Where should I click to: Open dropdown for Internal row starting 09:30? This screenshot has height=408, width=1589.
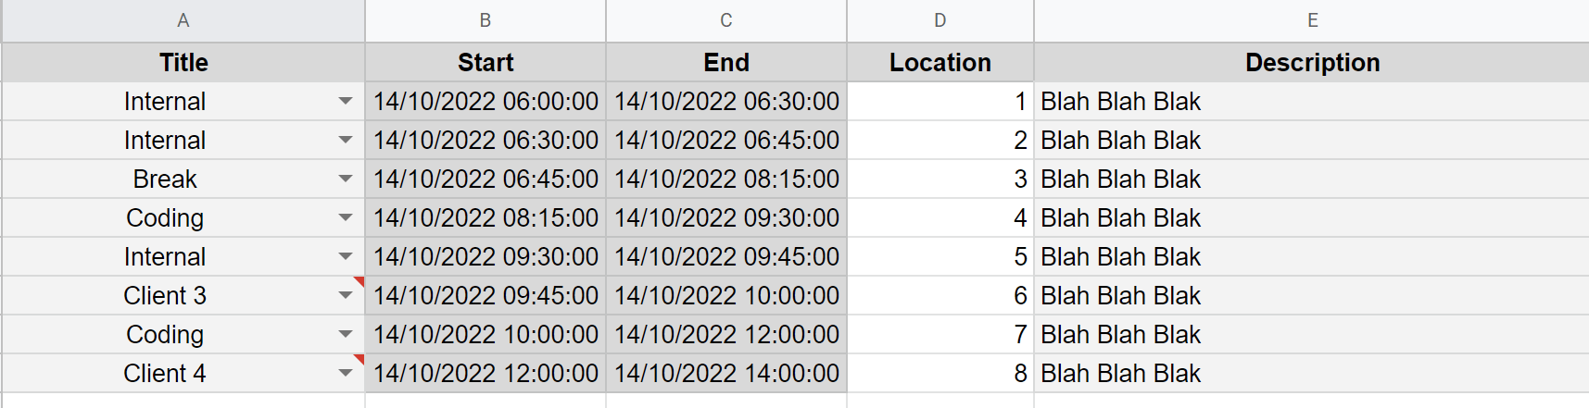346,256
